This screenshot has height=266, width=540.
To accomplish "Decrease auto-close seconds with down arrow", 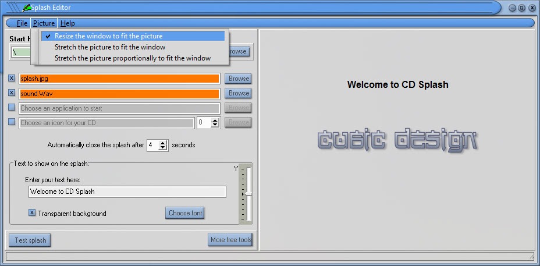I will pyautogui.click(x=163, y=148).
